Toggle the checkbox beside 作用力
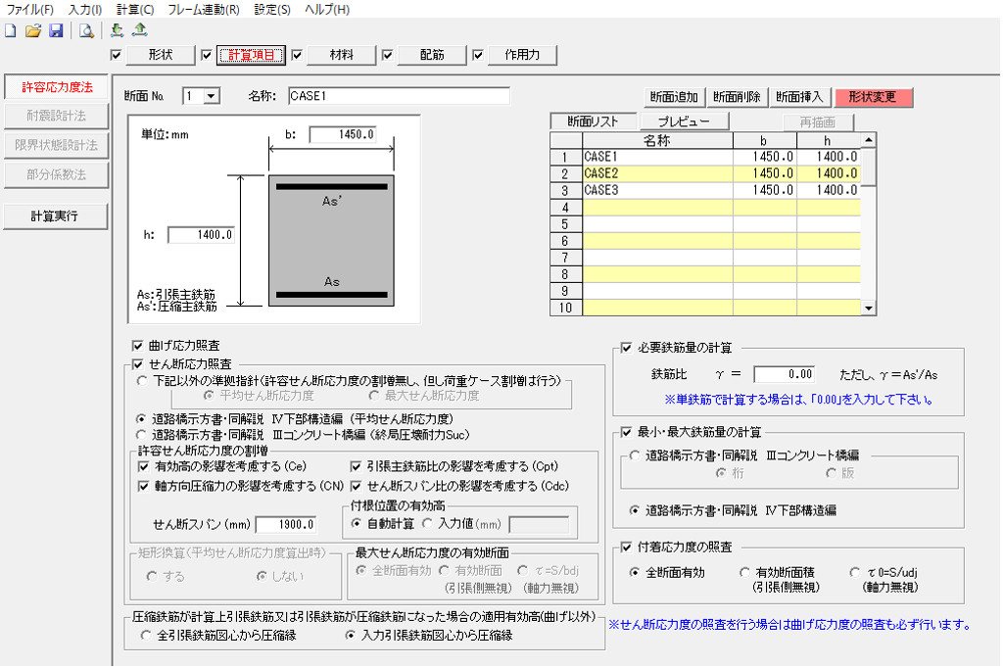Screen dimensions: 1003x668 (x=477, y=55)
